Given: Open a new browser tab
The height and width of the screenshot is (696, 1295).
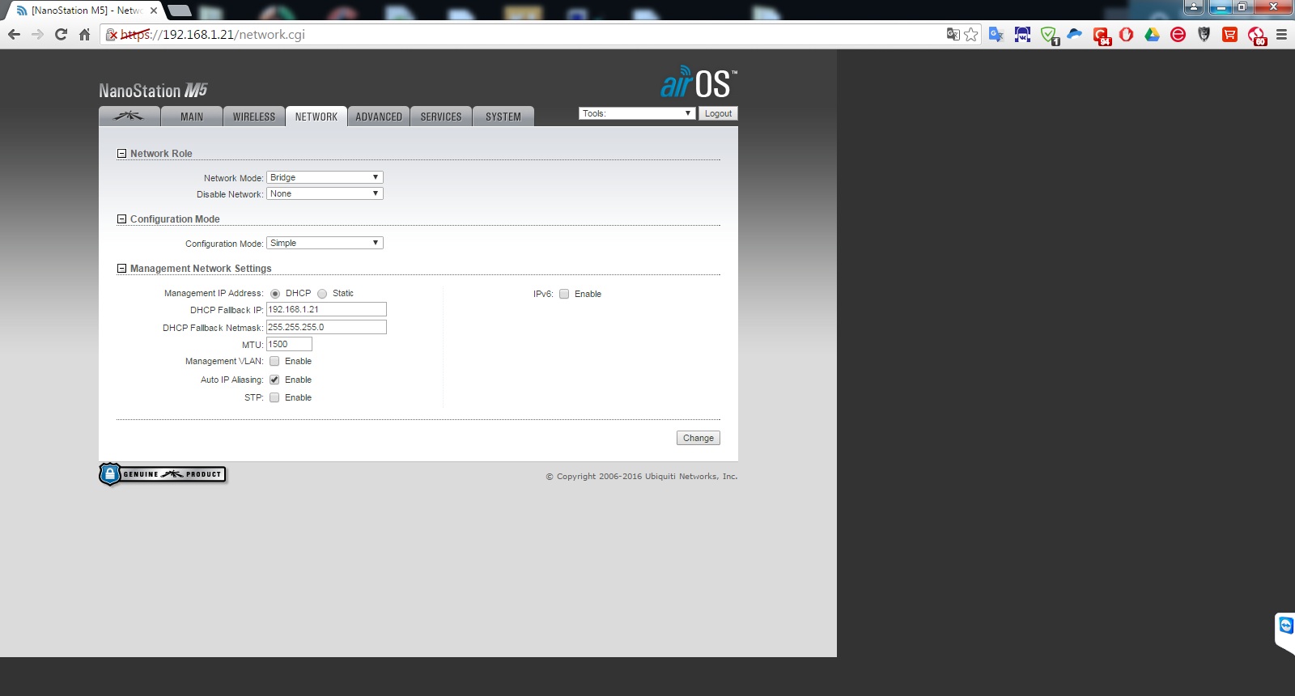Looking at the screenshot, I should click(x=179, y=11).
